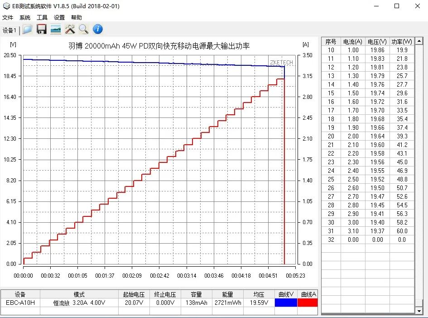Open the 帮助 menu

tap(77, 18)
